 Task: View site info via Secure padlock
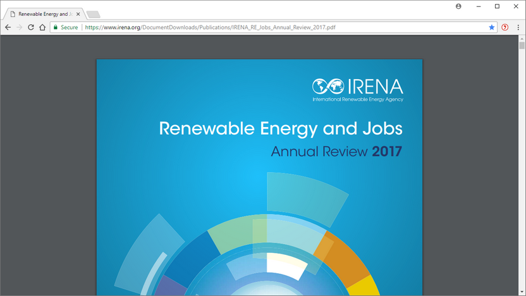66,27
